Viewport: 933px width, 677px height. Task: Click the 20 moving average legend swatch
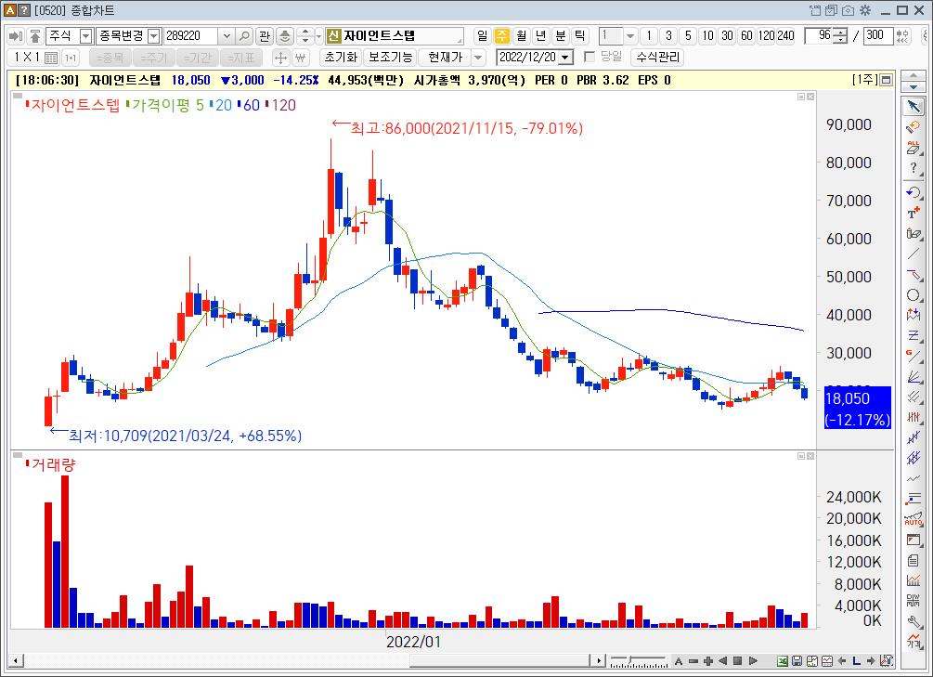[212, 105]
